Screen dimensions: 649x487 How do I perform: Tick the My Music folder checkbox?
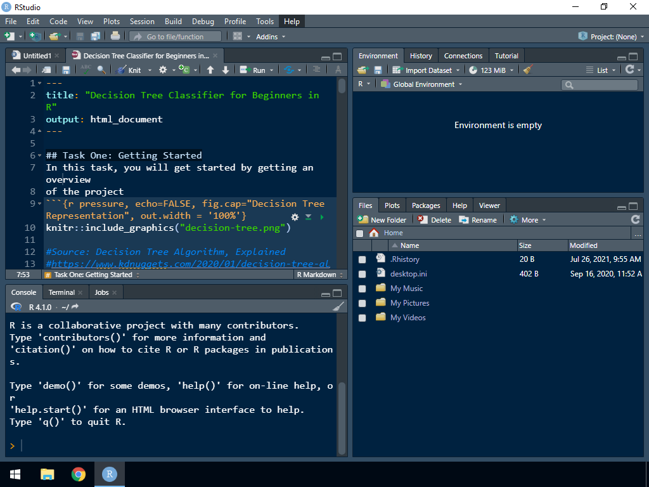point(362,289)
